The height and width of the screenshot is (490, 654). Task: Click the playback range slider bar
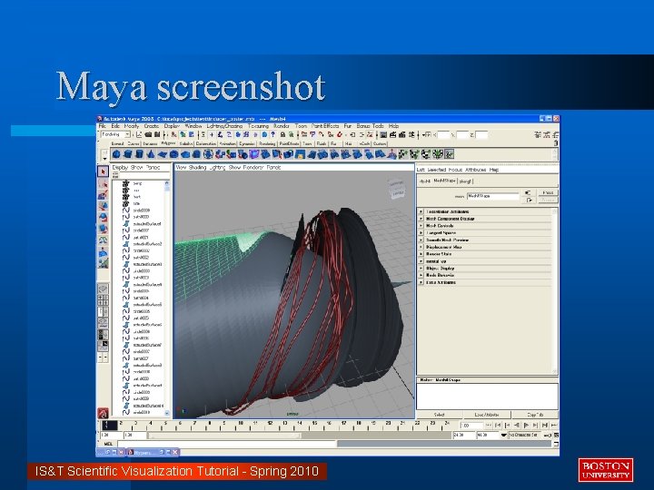(224, 436)
